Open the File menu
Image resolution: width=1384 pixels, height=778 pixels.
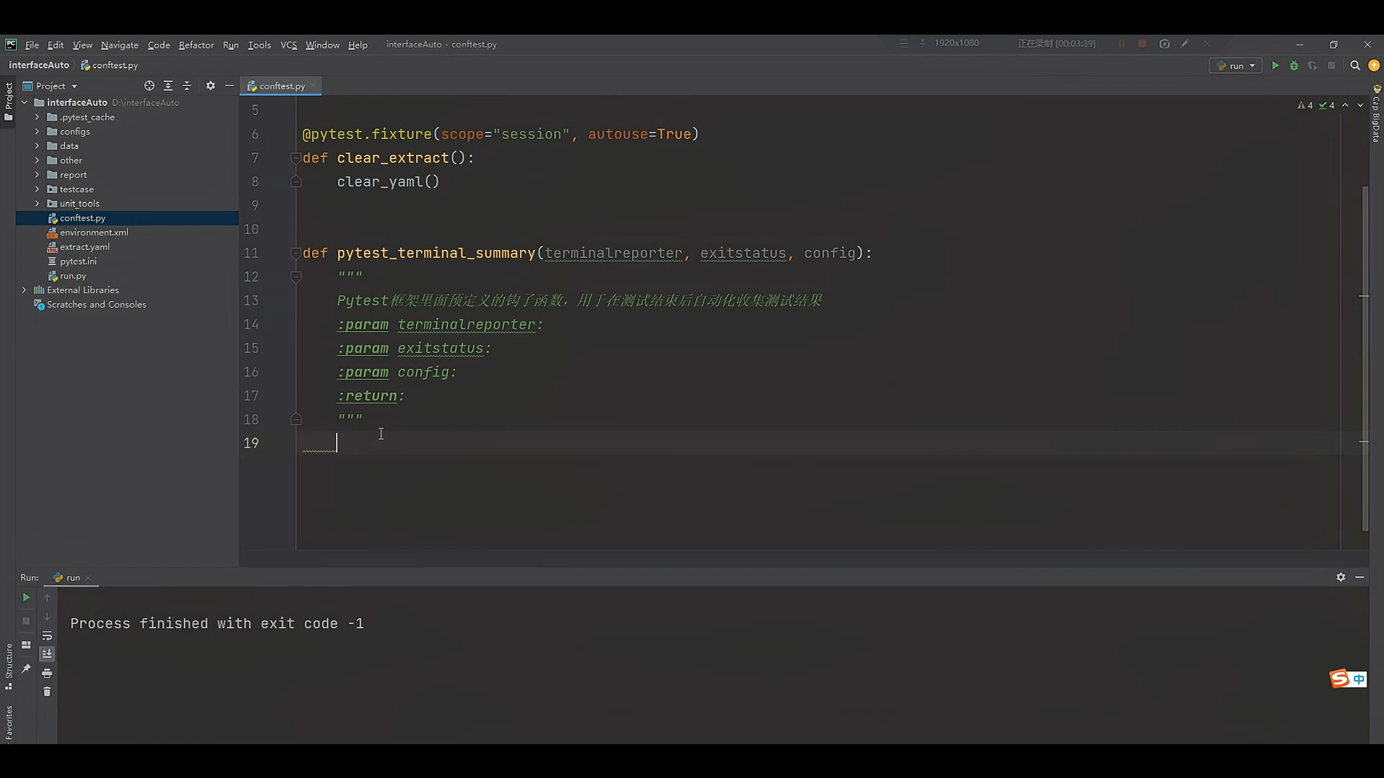[32, 45]
